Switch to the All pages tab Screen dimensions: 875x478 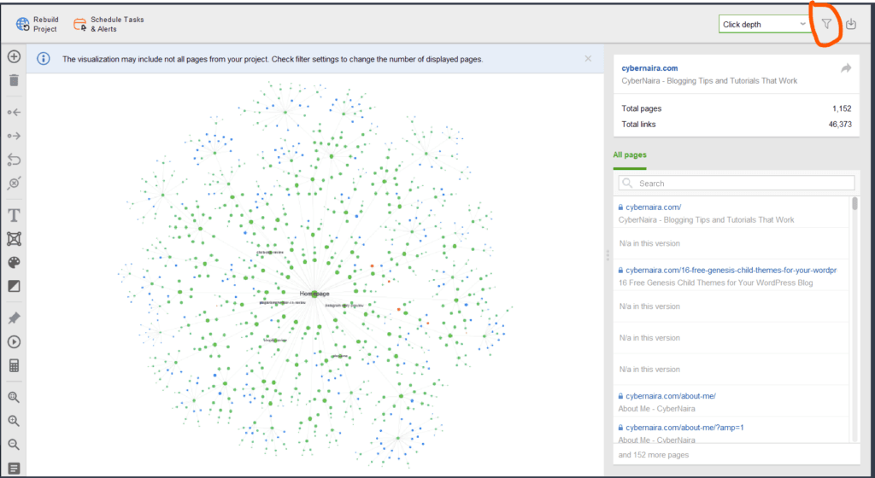(x=630, y=154)
